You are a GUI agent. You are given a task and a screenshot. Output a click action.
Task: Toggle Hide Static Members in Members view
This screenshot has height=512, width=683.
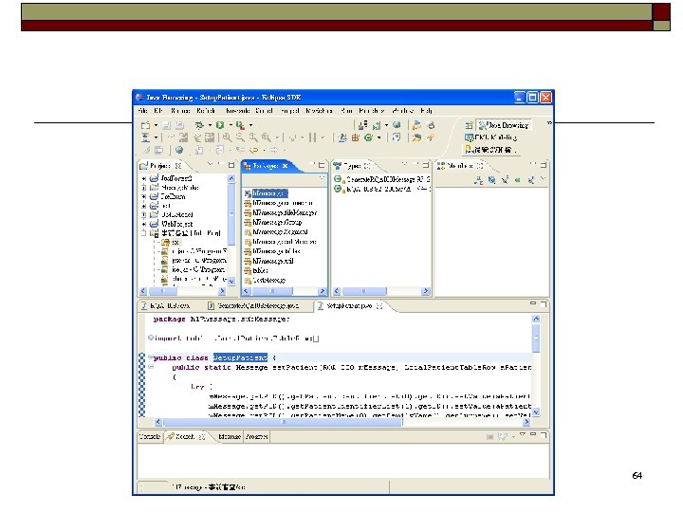pyautogui.click(x=505, y=180)
